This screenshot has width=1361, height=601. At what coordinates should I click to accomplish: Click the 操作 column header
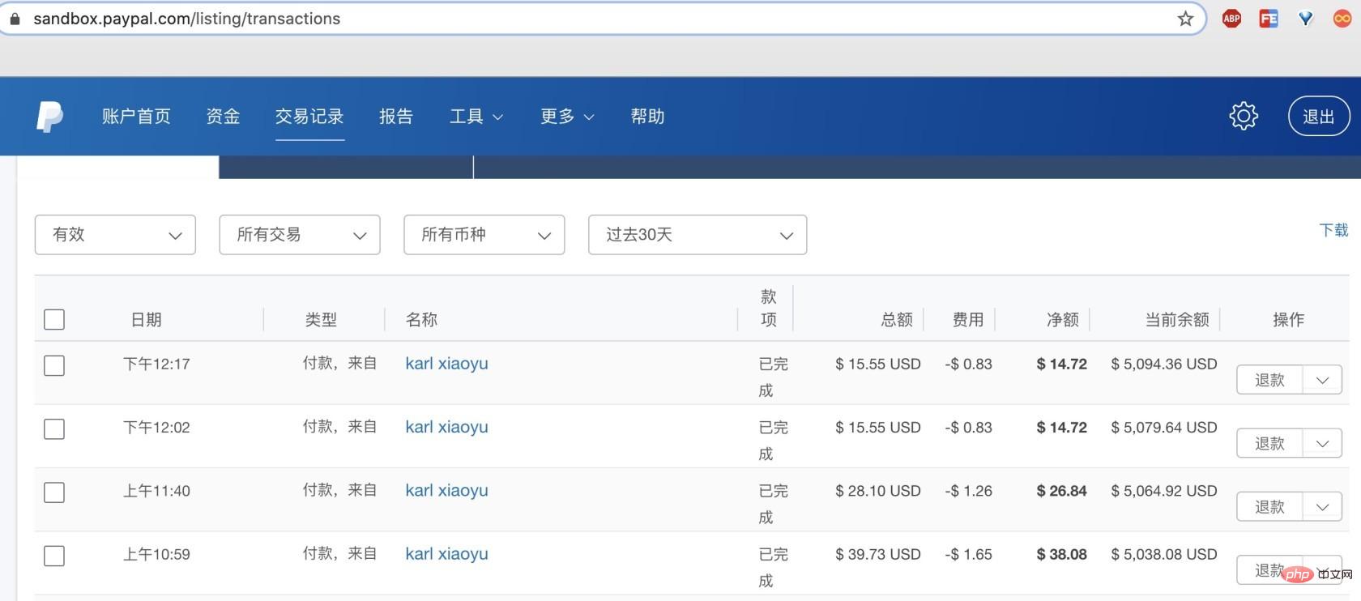click(1288, 320)
